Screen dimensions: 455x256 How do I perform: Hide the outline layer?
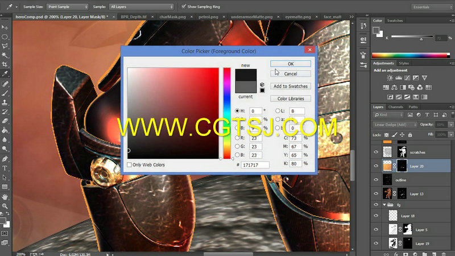[376, 180]
